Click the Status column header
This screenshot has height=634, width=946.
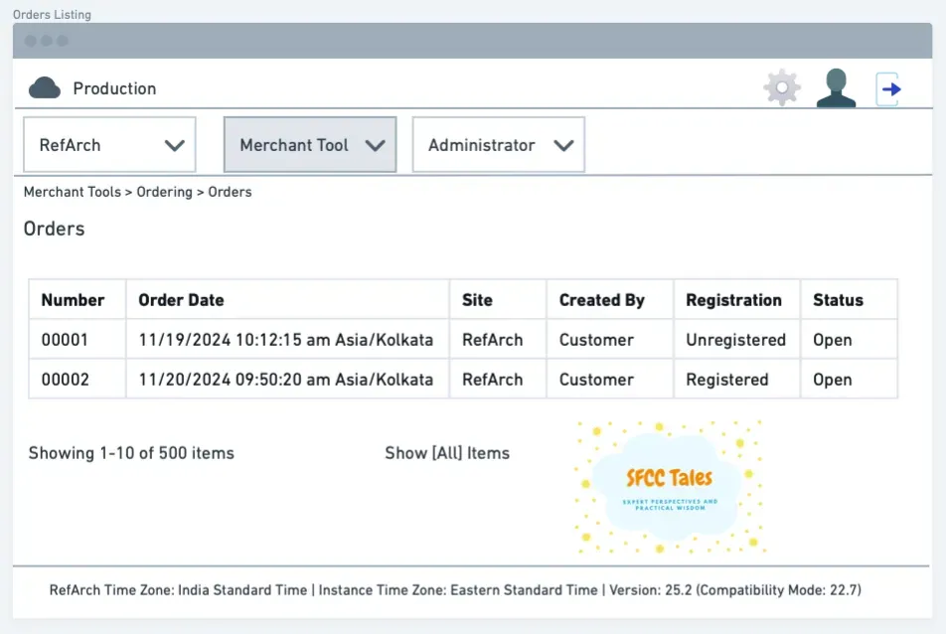(838, 299)
